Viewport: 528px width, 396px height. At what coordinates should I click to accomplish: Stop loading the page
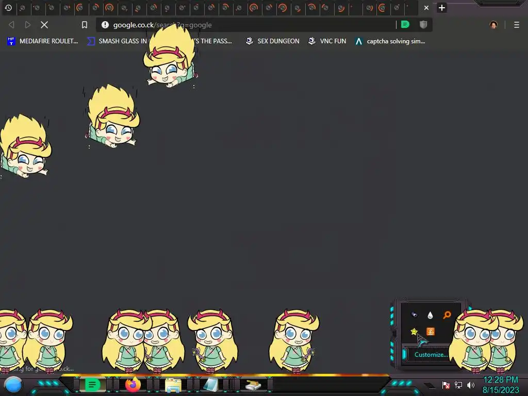44,25
